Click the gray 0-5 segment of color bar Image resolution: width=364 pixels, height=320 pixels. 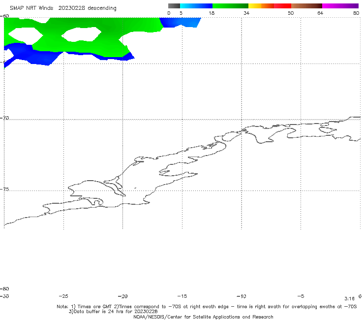coord(174,6)
